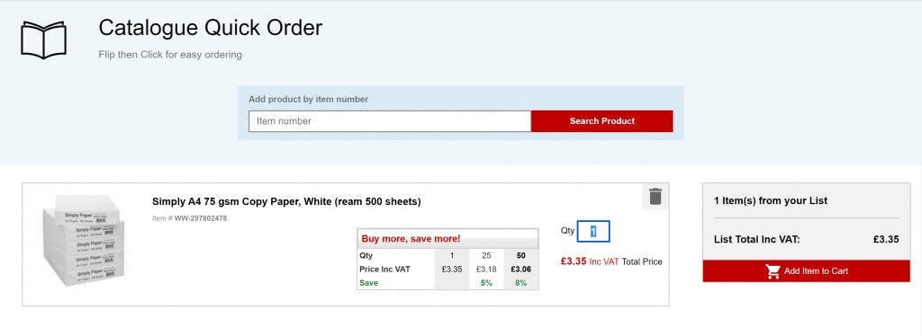The image size is (922, 336).
Task: Click the £3.18 price cell
Action: [x=486, y=270]
